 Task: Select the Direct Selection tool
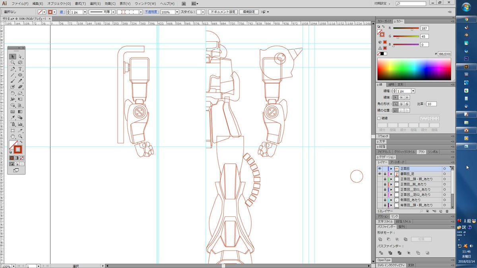coord(20,57)
